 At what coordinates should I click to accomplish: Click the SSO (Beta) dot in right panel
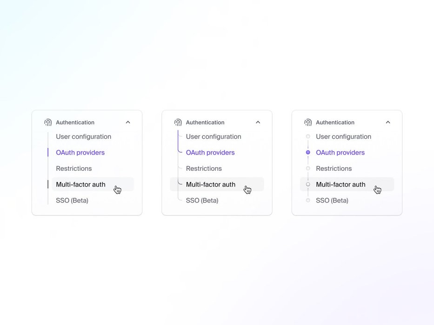(308, 201)
